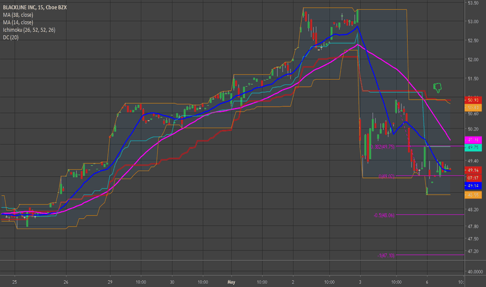Click the 6 date label on time axis
486x287 pixels.
tap(427, 282)
